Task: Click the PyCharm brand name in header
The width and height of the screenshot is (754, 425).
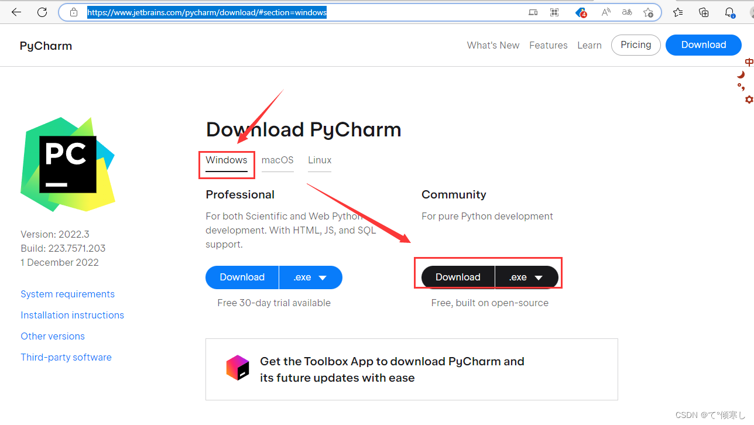Action: tap(46, 46)
